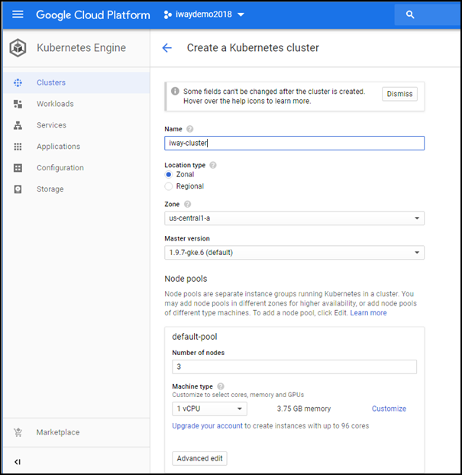
Task: Open the 1 vCPU machine type dropdown
Action: click(209, 409)
